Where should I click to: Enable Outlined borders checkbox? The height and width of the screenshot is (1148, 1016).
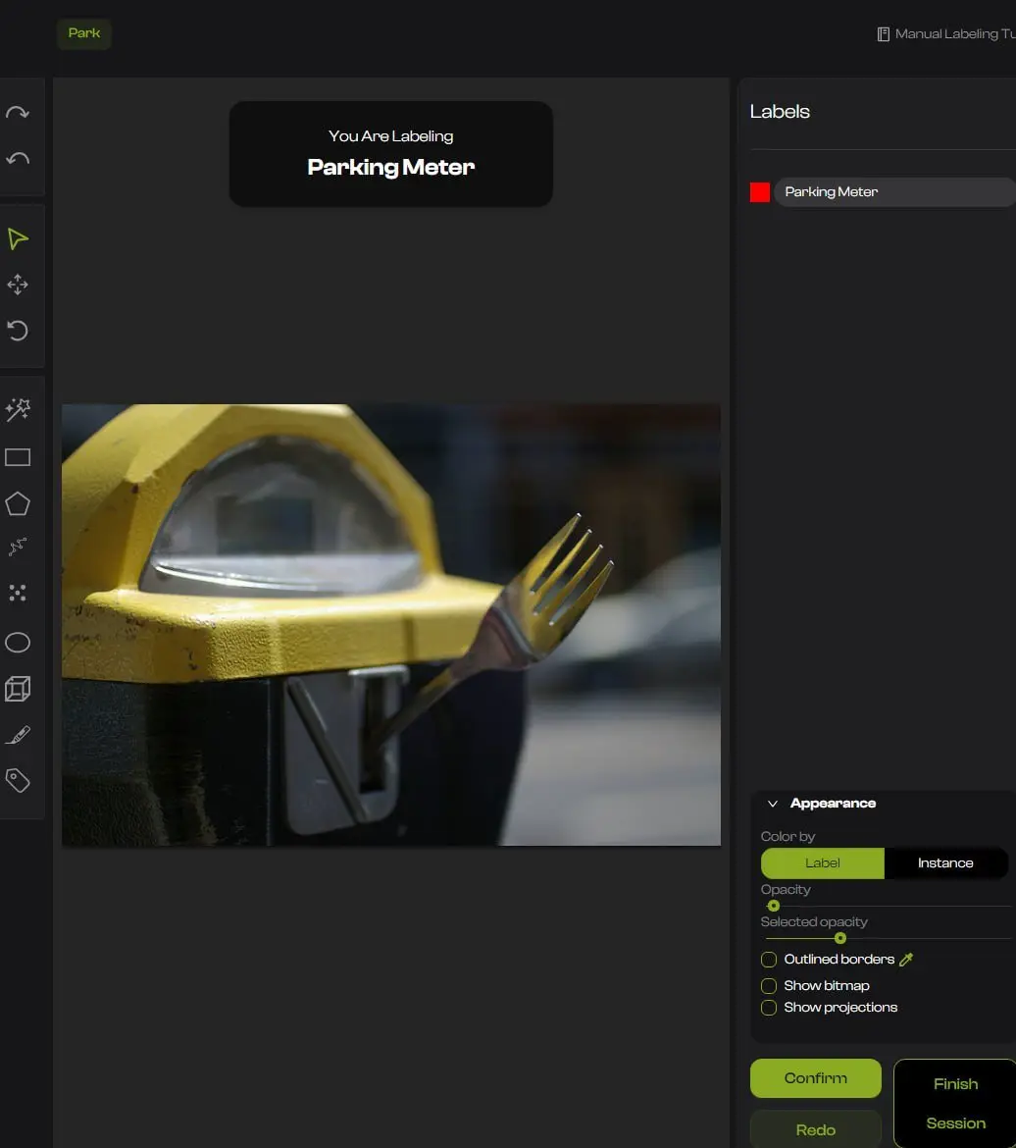(x=769, y=959)
